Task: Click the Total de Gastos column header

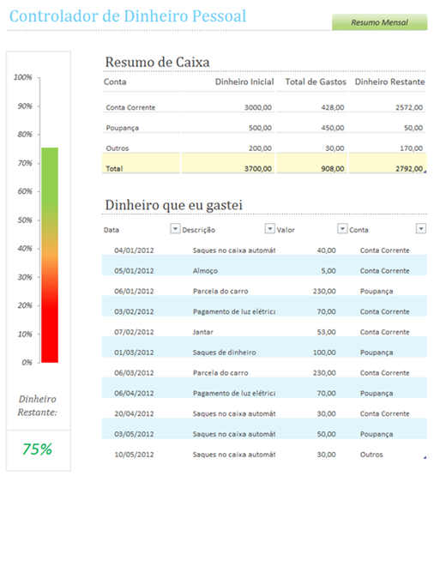Action: point(316,82)
